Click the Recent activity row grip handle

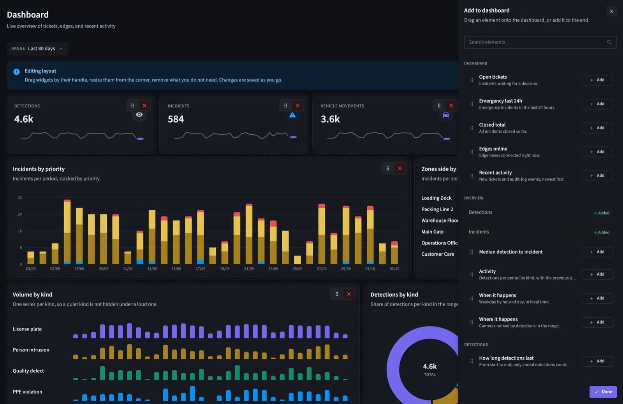472,176
